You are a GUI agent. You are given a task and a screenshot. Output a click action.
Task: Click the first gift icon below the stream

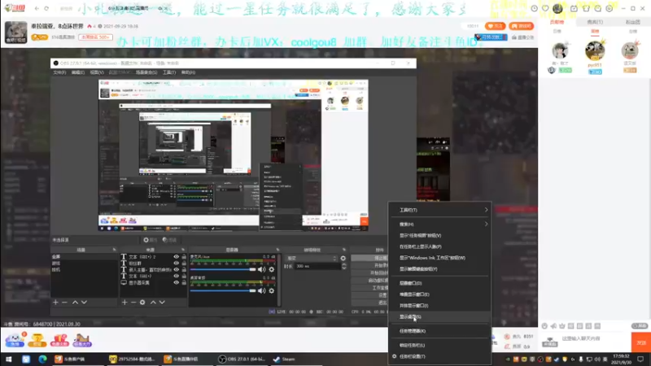15,340
